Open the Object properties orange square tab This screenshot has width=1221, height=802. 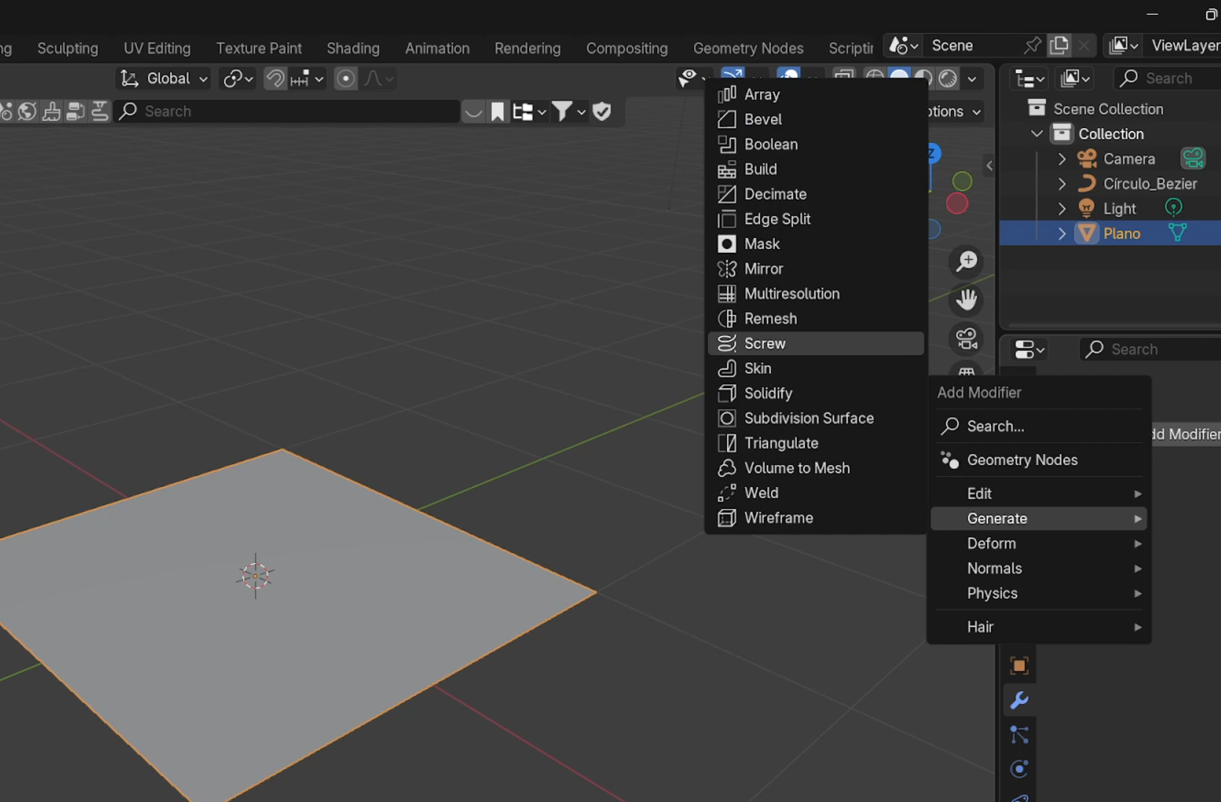(x=1019, y=666)
